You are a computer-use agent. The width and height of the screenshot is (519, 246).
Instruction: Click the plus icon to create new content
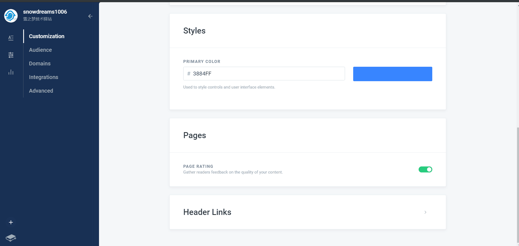coord(11,222)
